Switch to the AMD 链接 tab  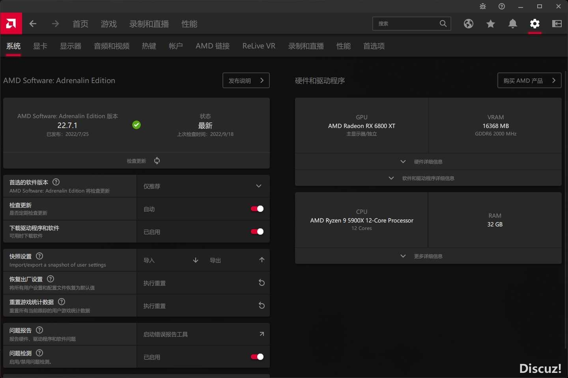click(x=213, y=46)
